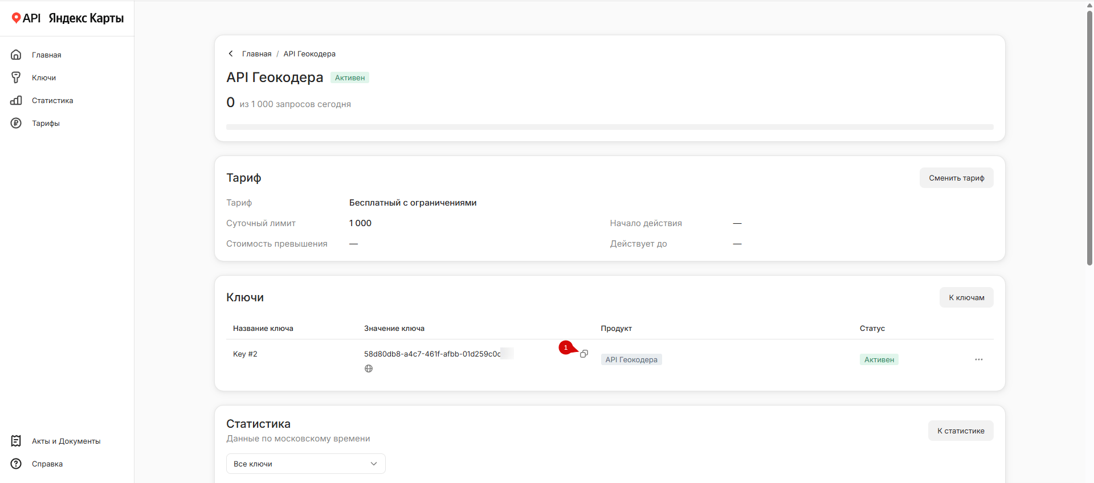Viewport: 1094px width, 483px height.
Task: Click the vertical page scrollbar
Action: (1089, 137)
